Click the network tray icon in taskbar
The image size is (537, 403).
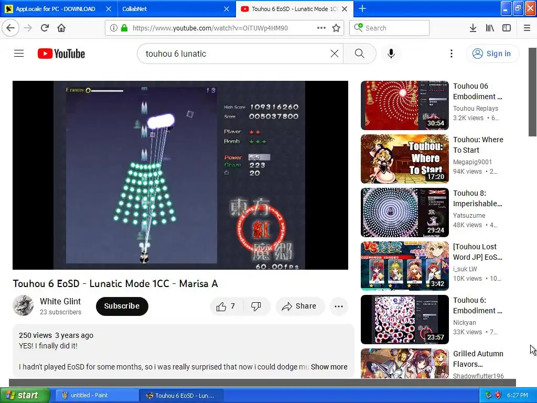coord(488,395)
